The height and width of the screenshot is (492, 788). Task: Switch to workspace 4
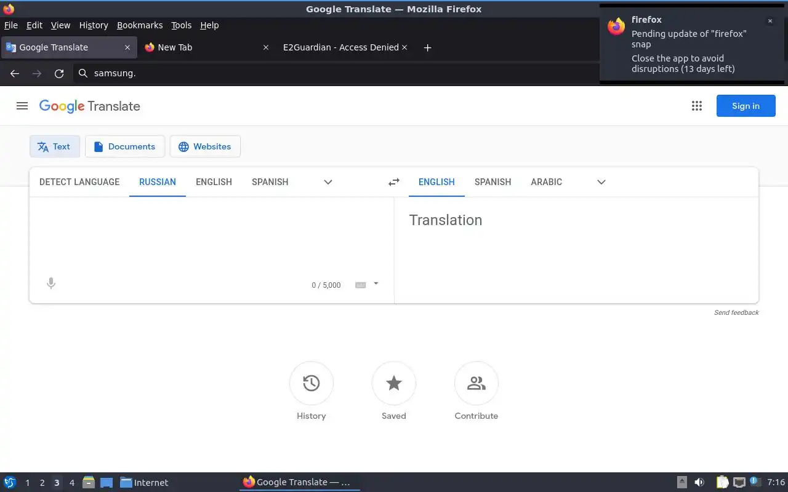(71, 483)
